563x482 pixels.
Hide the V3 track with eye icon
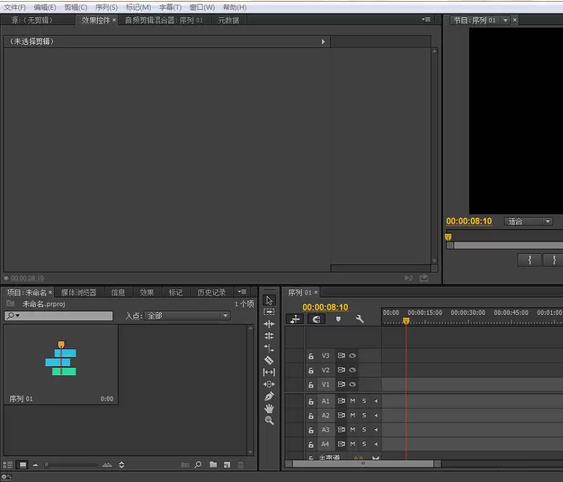(352, 356)
